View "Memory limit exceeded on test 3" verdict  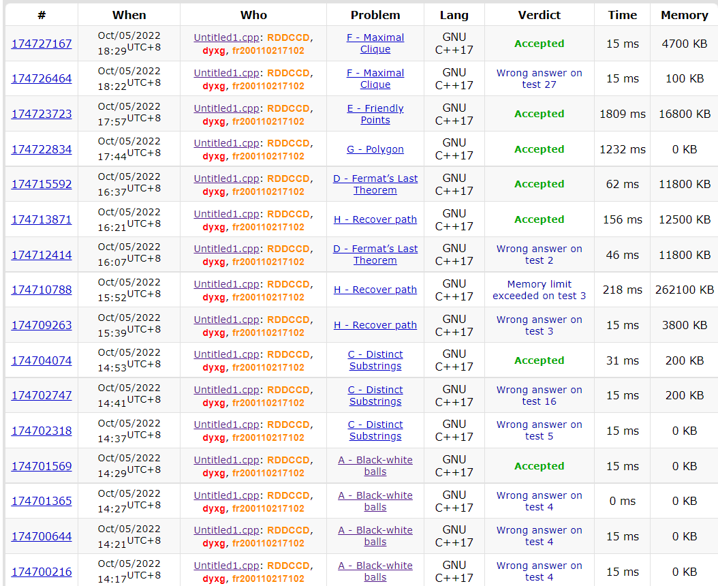(539, 290)
